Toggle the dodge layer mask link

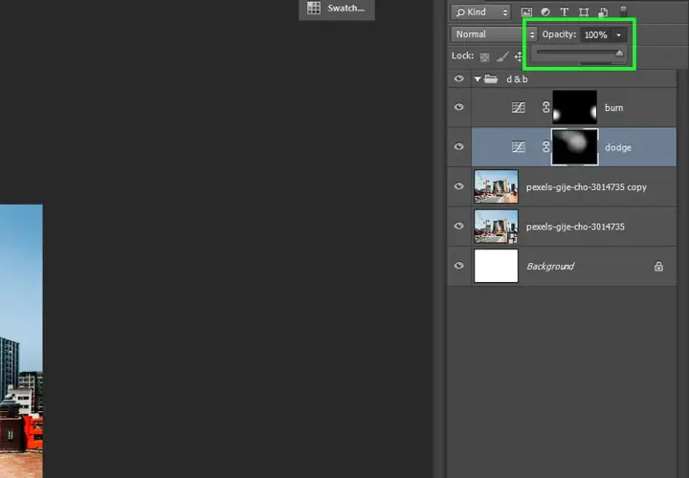[x=545, y=146]
